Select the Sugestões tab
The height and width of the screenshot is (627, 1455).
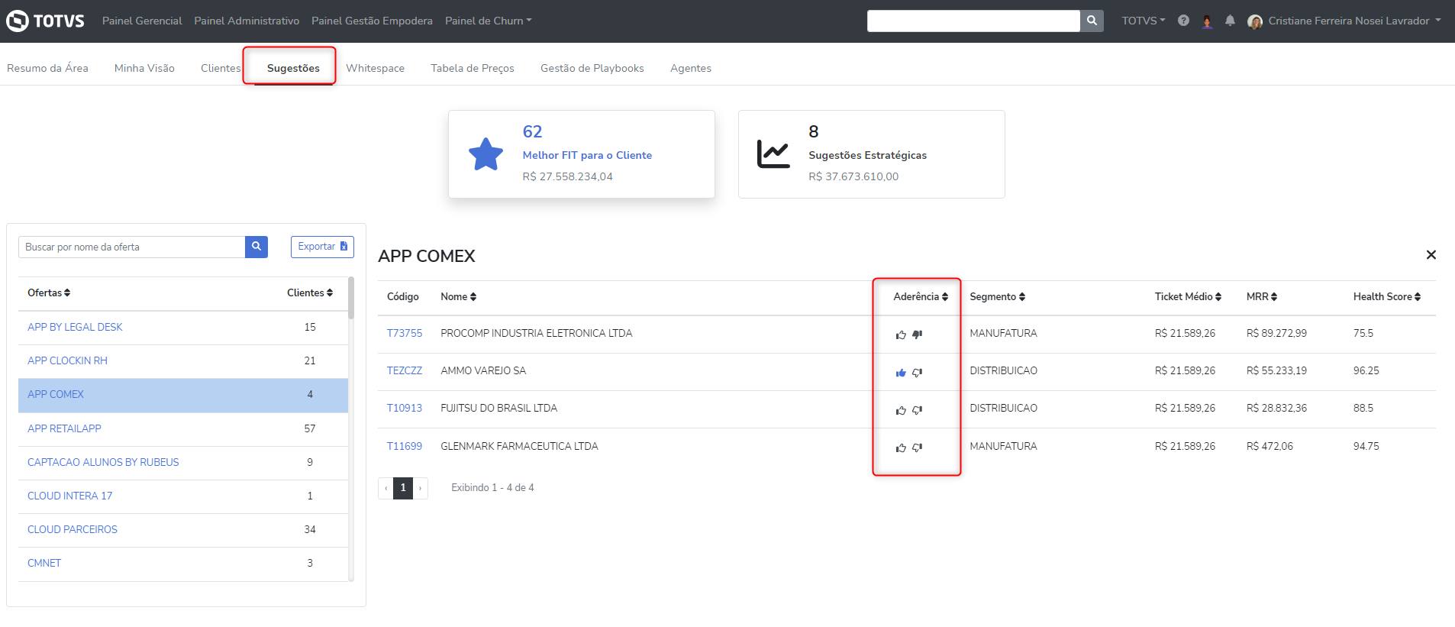[x=293, y=68]
